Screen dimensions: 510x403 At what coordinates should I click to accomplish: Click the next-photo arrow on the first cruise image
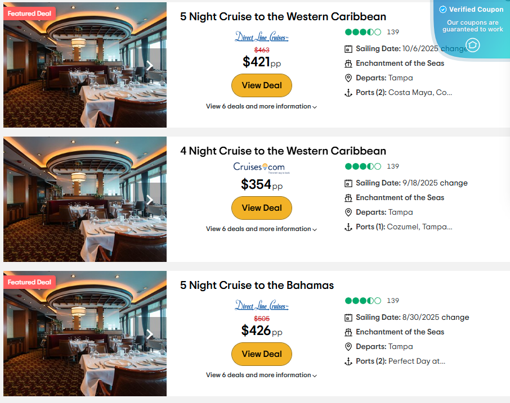pyautogui.click(x=150, y=66)
